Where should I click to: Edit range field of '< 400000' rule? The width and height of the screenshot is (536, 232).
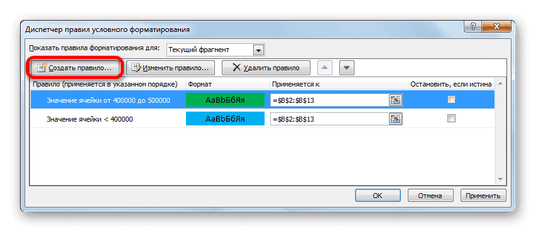coord(329,119)
